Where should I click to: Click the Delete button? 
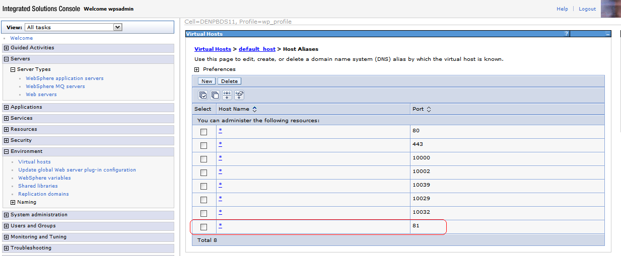(229, 81)
